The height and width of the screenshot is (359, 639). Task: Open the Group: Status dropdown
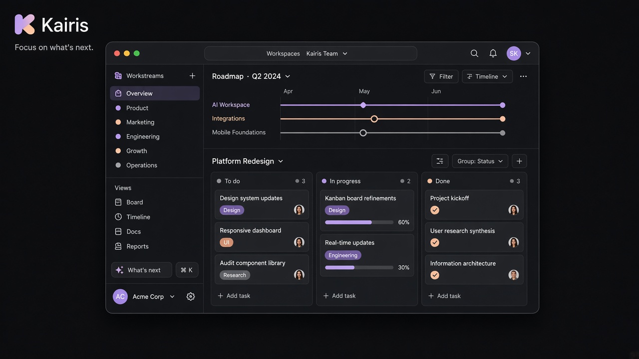point(480,161)
